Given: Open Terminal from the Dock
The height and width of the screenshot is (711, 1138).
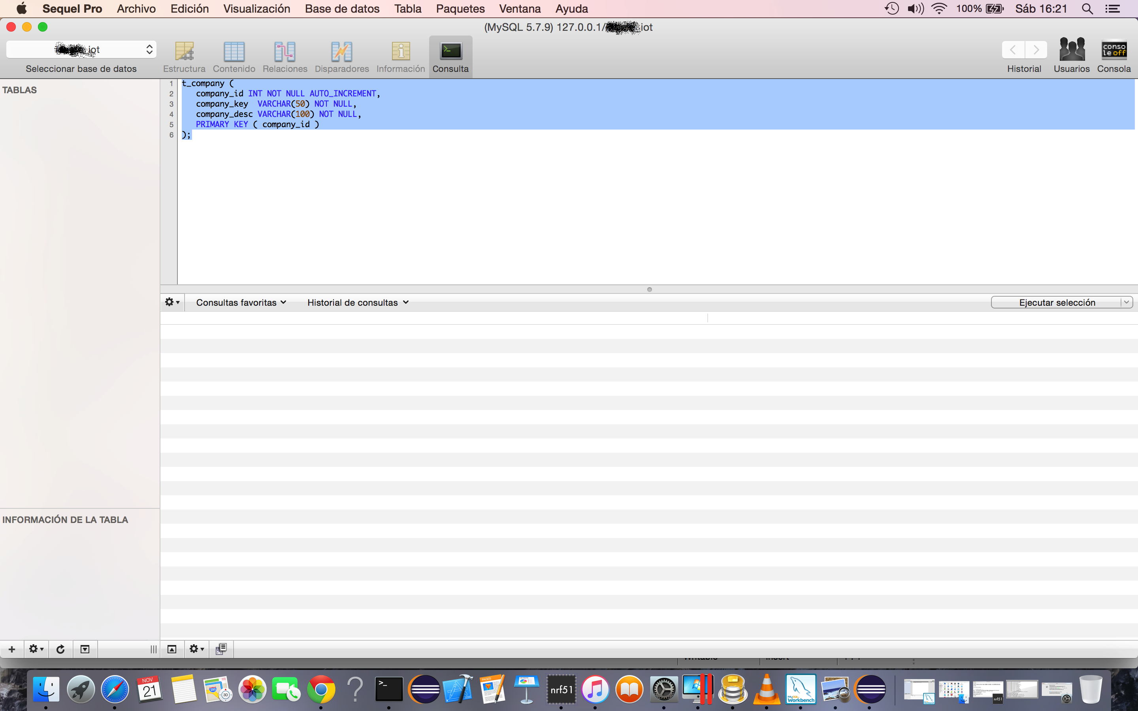Looking at the screenshot, I should tap(389, 689).
